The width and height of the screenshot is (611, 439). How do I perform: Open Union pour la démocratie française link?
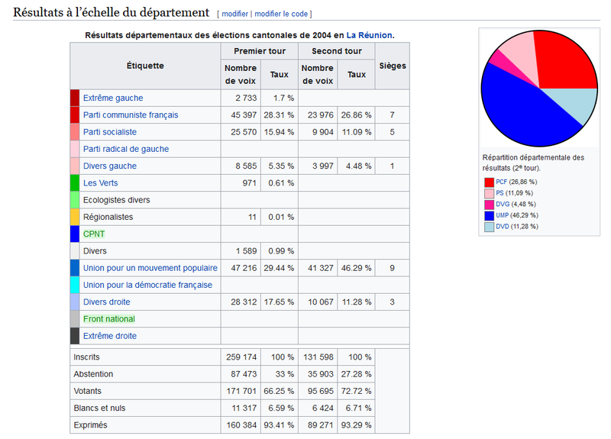click(147, 285)
